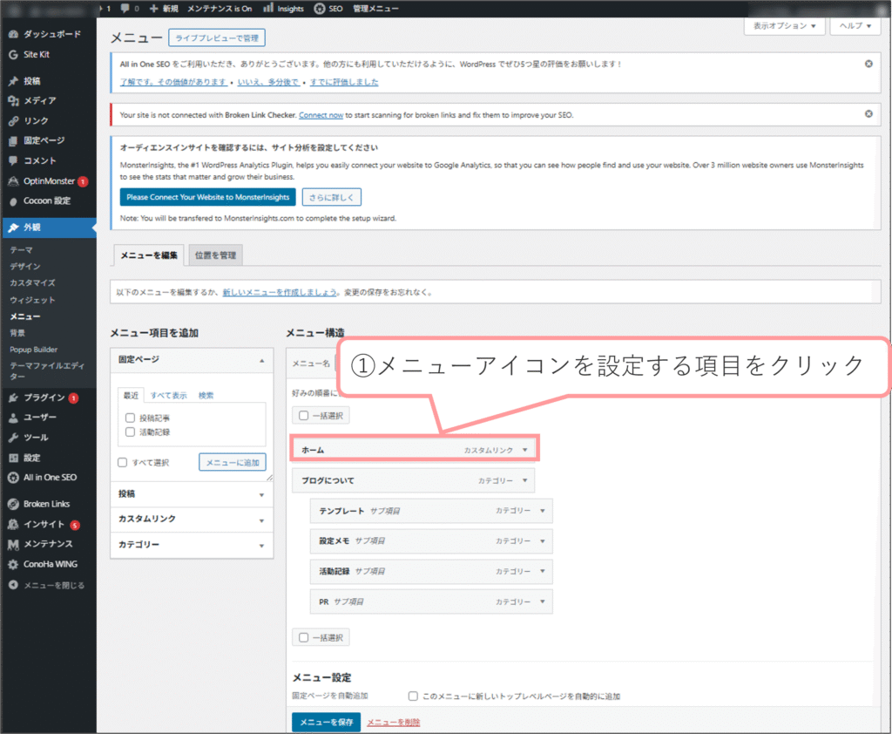Image resolution: width=892 pixels, height=734 pixels.
Task: Enable the すべて選択 checkbox
Action: click(123, 462)
